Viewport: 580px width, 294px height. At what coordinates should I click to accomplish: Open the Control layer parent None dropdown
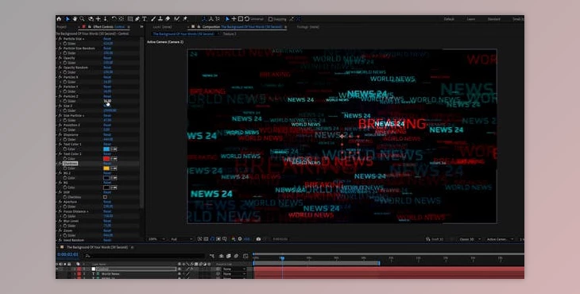tap(234, 269)
